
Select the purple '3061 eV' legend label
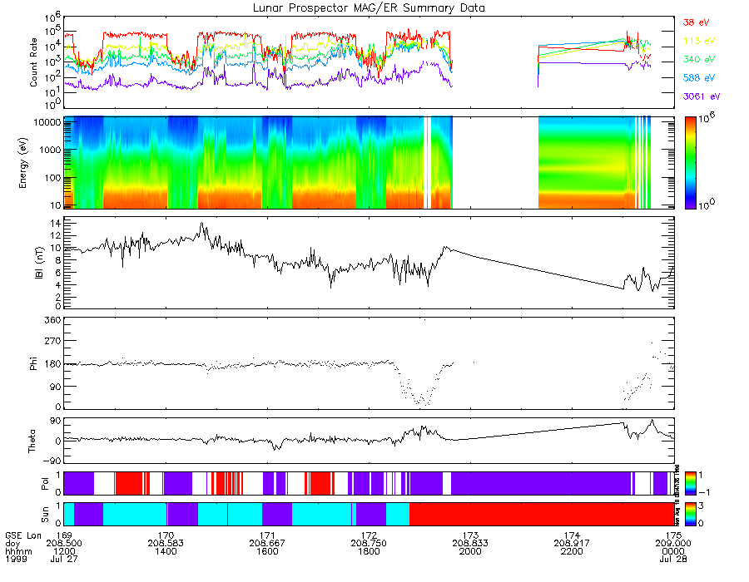701,96
